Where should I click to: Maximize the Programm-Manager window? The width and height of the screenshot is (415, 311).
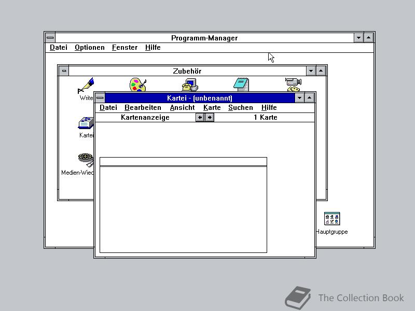pyautogui.click(x=369, y=38)
